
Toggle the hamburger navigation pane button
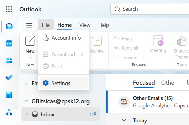pos(29,25)
